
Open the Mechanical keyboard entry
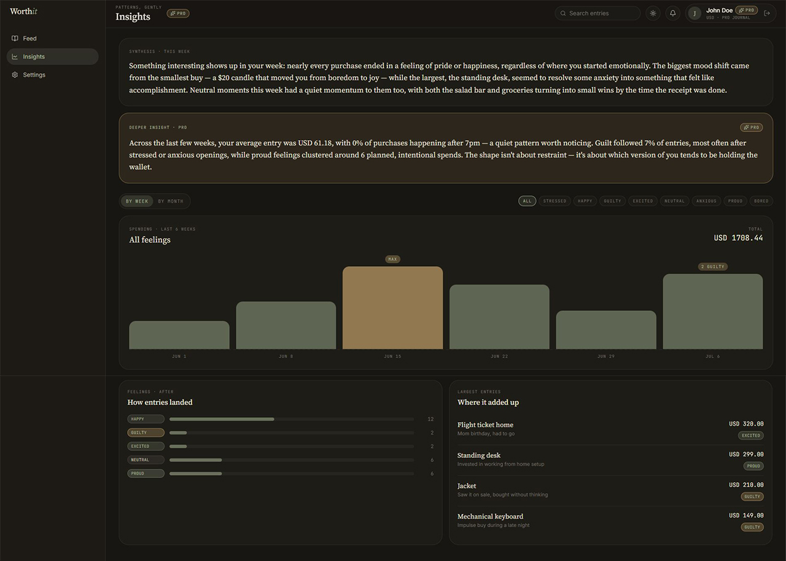pos(610,521)
